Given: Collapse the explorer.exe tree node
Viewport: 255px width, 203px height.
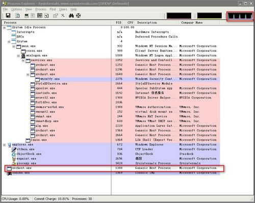Looking at the screenshot, I should tap(5, 145).
